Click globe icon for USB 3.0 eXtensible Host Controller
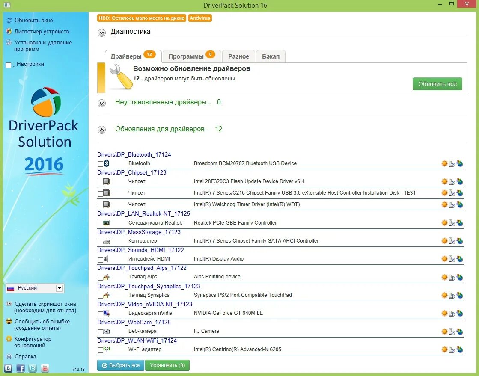Image resolution: width=479 pixels, height=376 pixels. (x=460, y=193)
